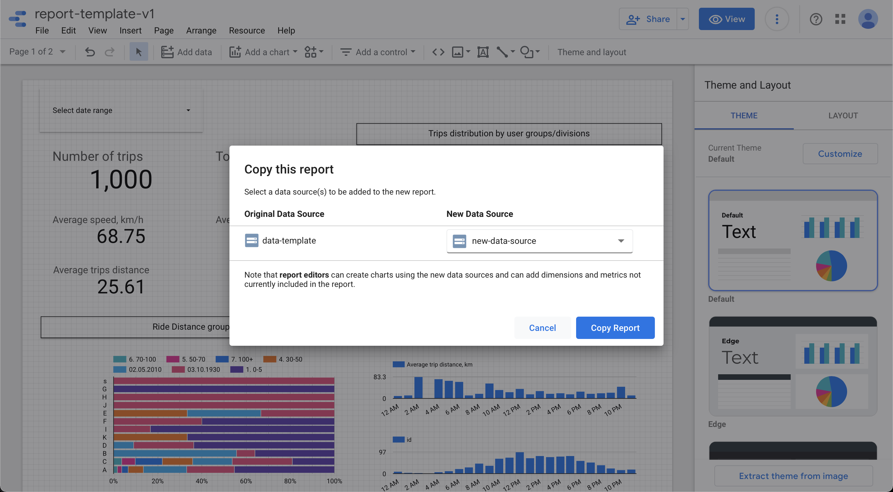Click the 6. 70-100 legend swatch
The image size is (893, 492).
pyautogui.click(x=120, y=359)
